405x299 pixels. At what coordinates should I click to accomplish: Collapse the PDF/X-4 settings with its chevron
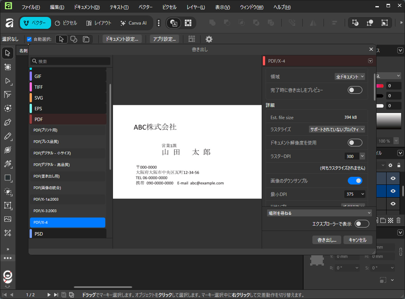pyautogui.click(x=370, y=60)
